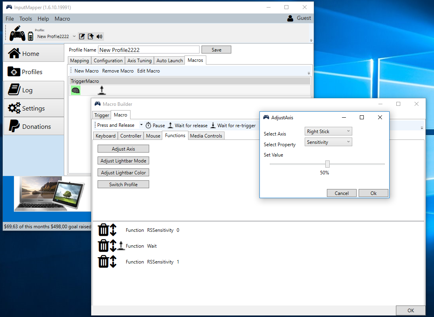The height and width of the screenshot is (317, 434).
Task: Open the Profile selector dropdown New Profile2222
Action: click(56, 36)
